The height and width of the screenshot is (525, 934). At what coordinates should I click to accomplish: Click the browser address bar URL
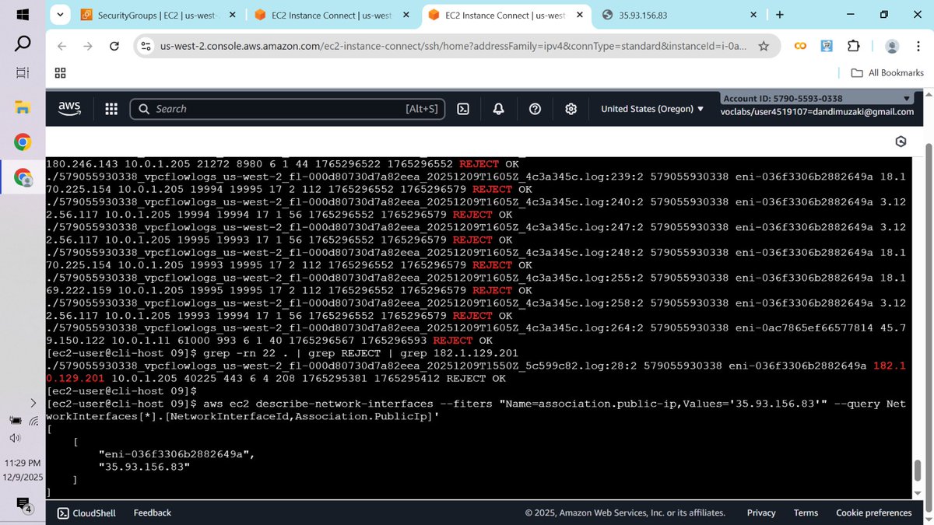click(453, 47)
